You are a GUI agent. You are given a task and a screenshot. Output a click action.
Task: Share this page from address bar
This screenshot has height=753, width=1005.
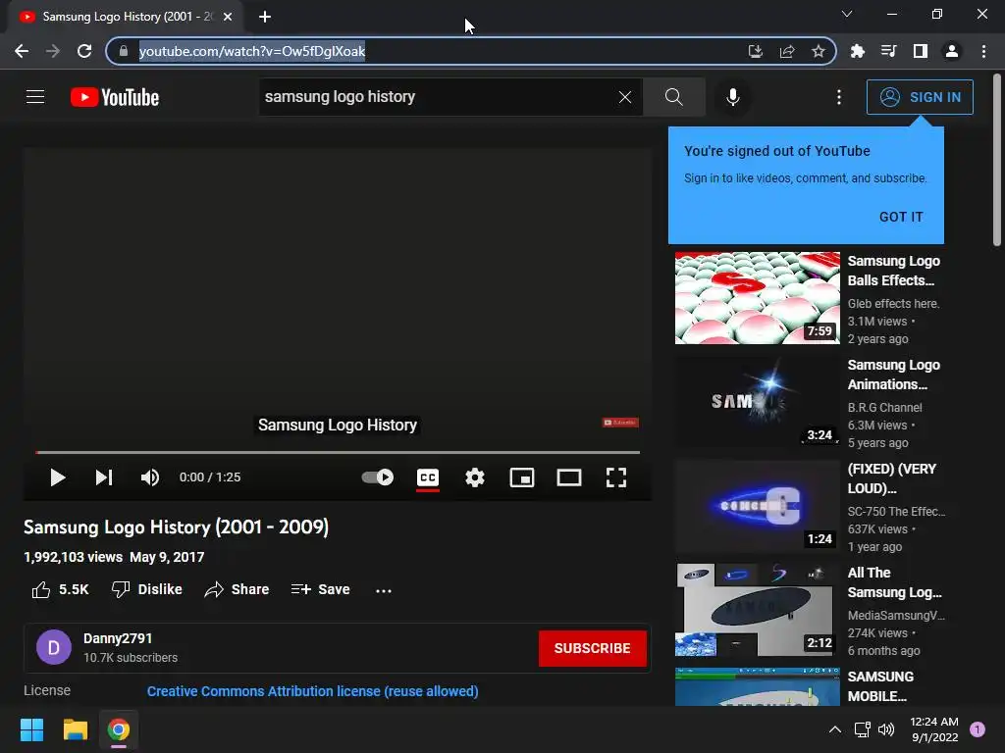(x=787, y=51)
